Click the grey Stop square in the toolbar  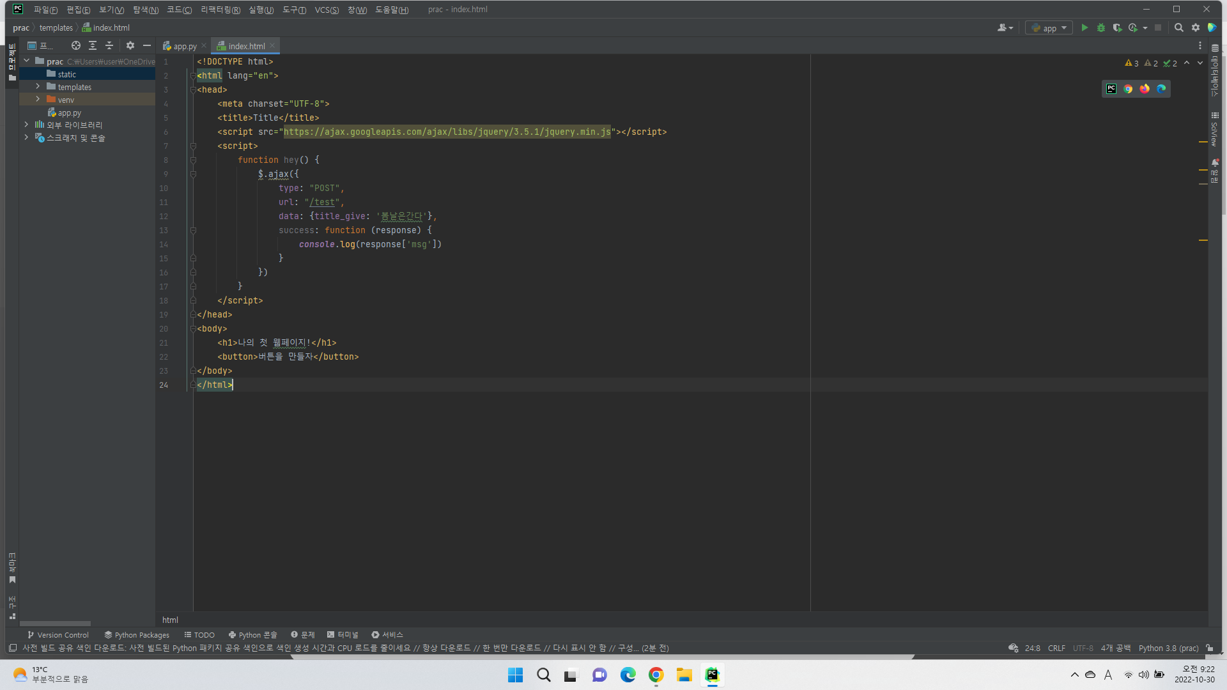(1158, 27)
